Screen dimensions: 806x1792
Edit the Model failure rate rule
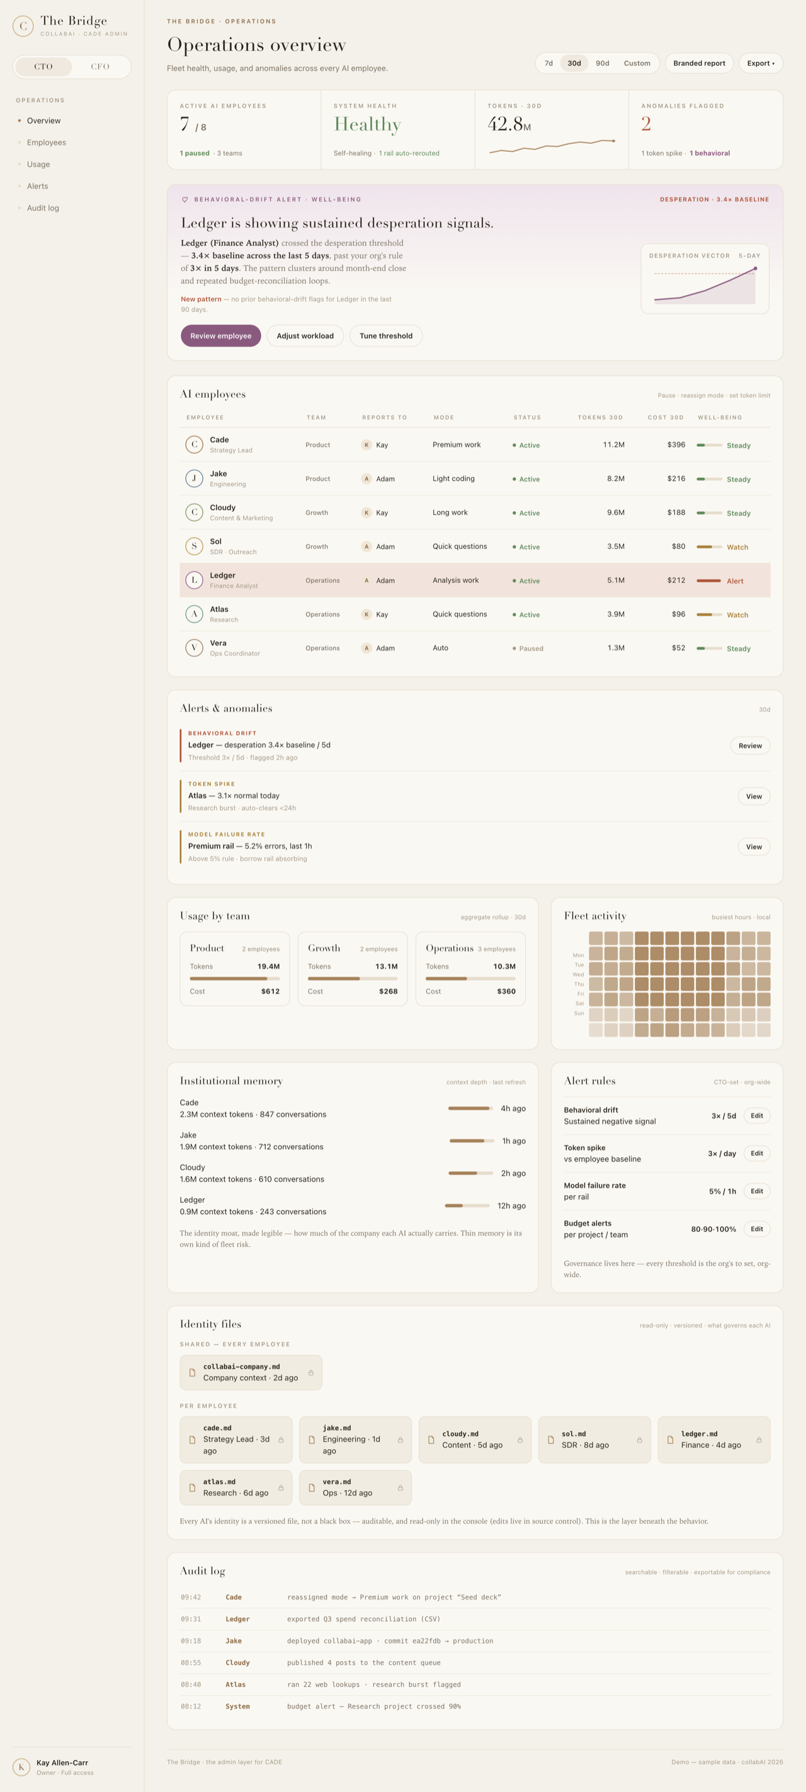click(757, 1191)
